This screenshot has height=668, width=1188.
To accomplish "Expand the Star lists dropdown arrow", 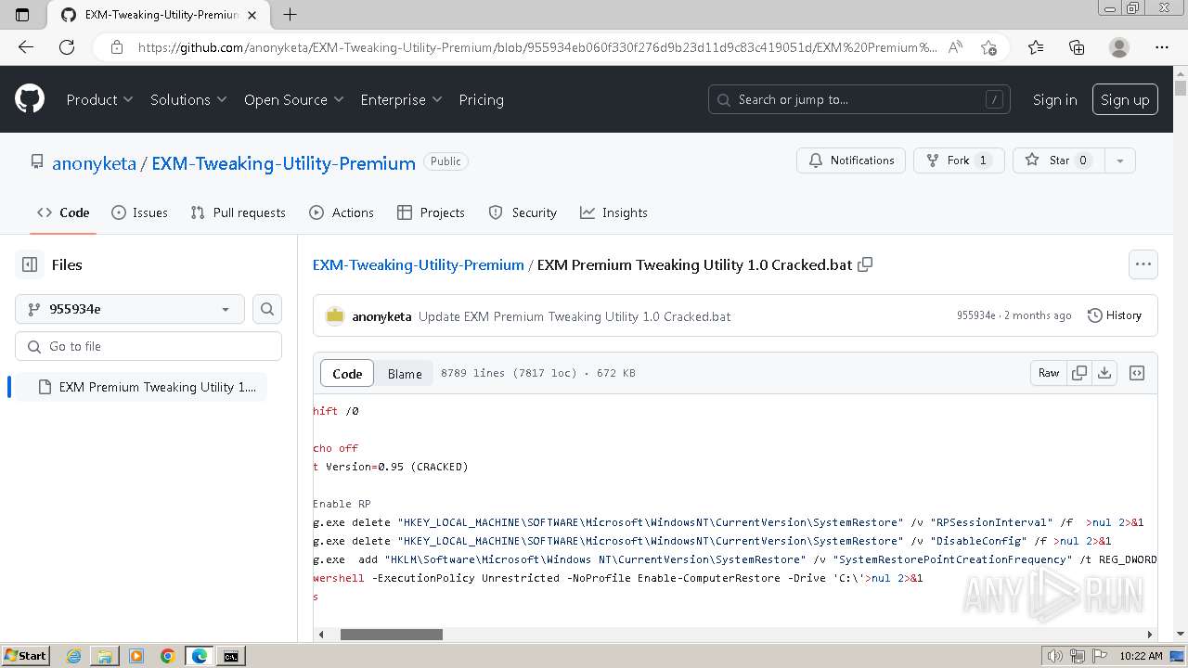I will point(1120,161).
